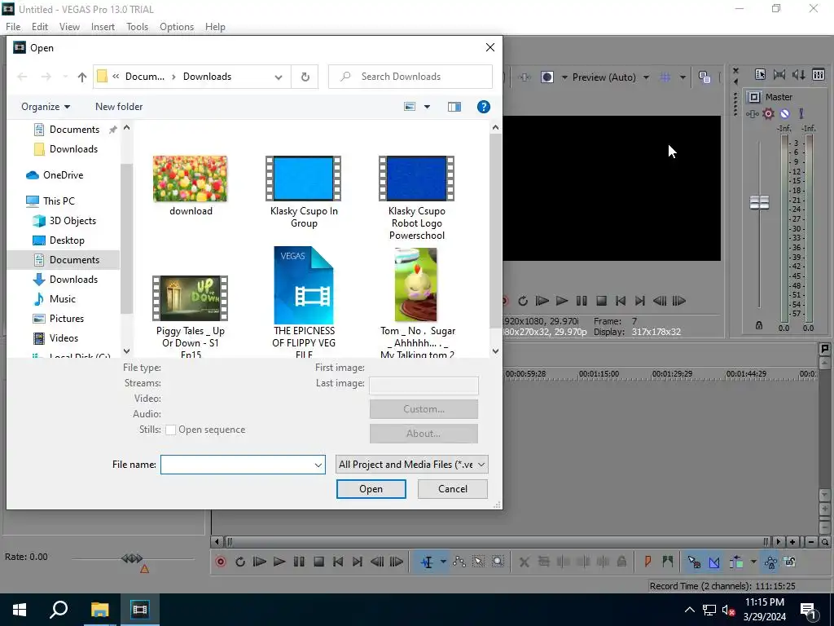The width and height of the screenshot is (834, 626).
Task: Click the playback Rate slider handle
Action: pyautogui.click(x=131, y=558)
